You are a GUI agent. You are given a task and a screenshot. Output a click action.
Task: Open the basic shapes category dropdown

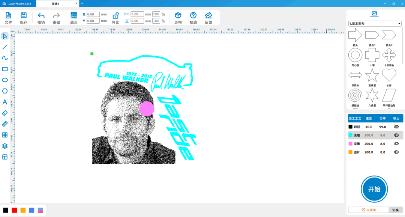pyautogui.click(x=375, y=24)
